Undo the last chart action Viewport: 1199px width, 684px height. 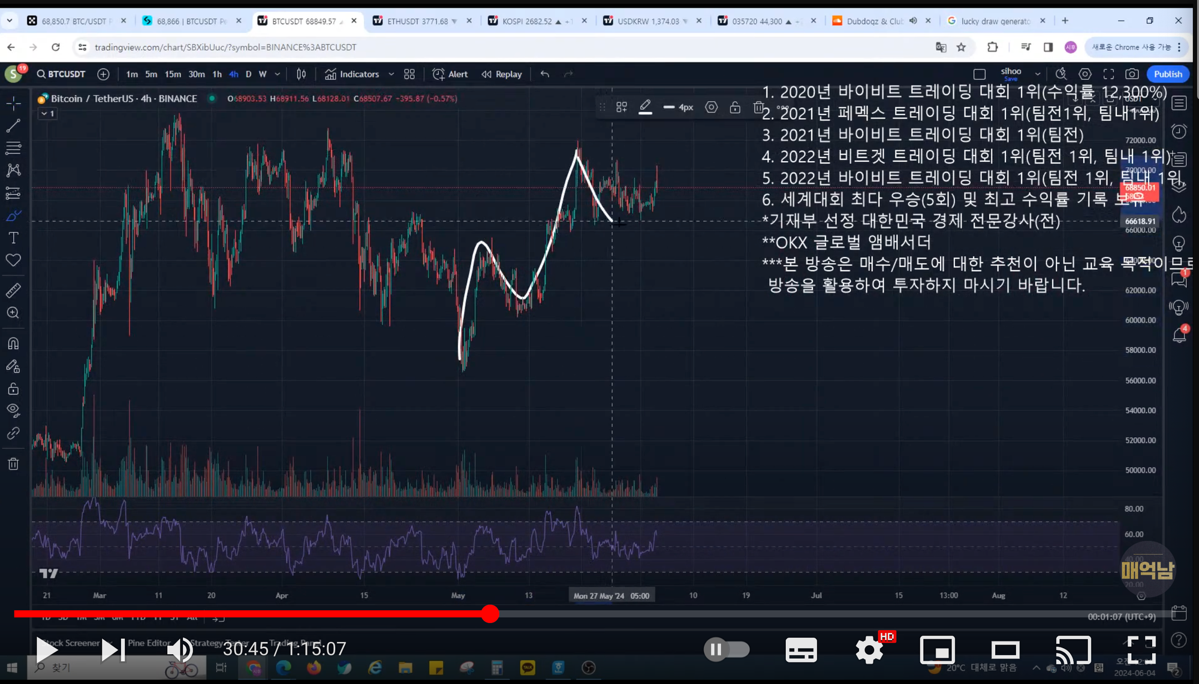click(544, 74)
